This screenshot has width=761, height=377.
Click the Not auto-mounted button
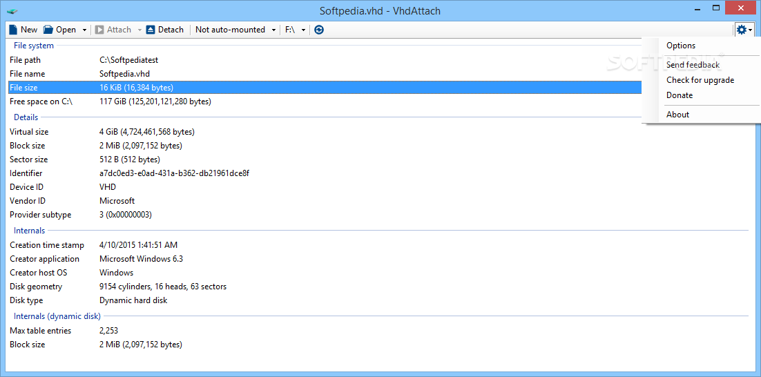coord(230,30)
